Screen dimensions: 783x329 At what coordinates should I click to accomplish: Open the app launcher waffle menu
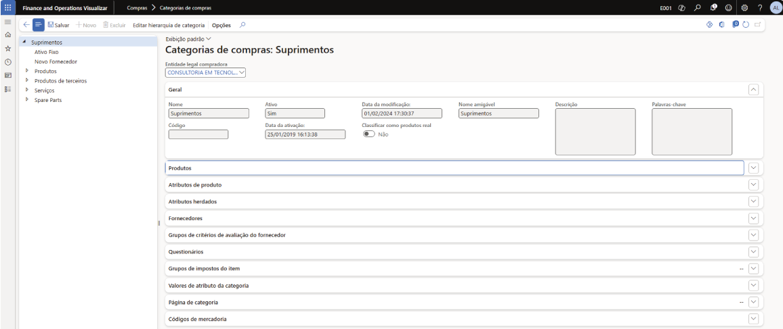[x=7, y=7]
